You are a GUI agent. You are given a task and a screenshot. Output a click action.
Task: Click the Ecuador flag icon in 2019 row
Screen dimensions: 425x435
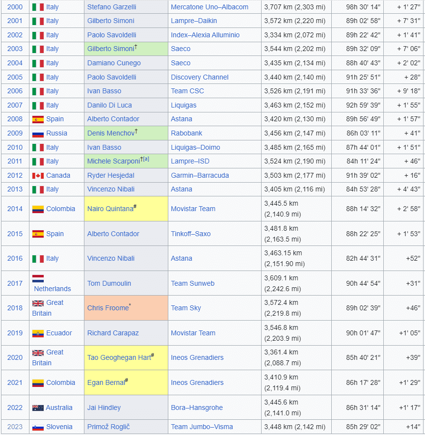[38, 333]
